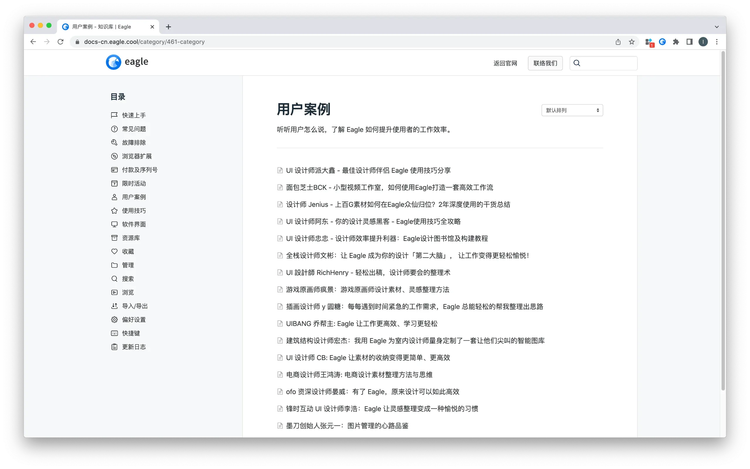Bookmark this page with star icon

pos(632,42)
